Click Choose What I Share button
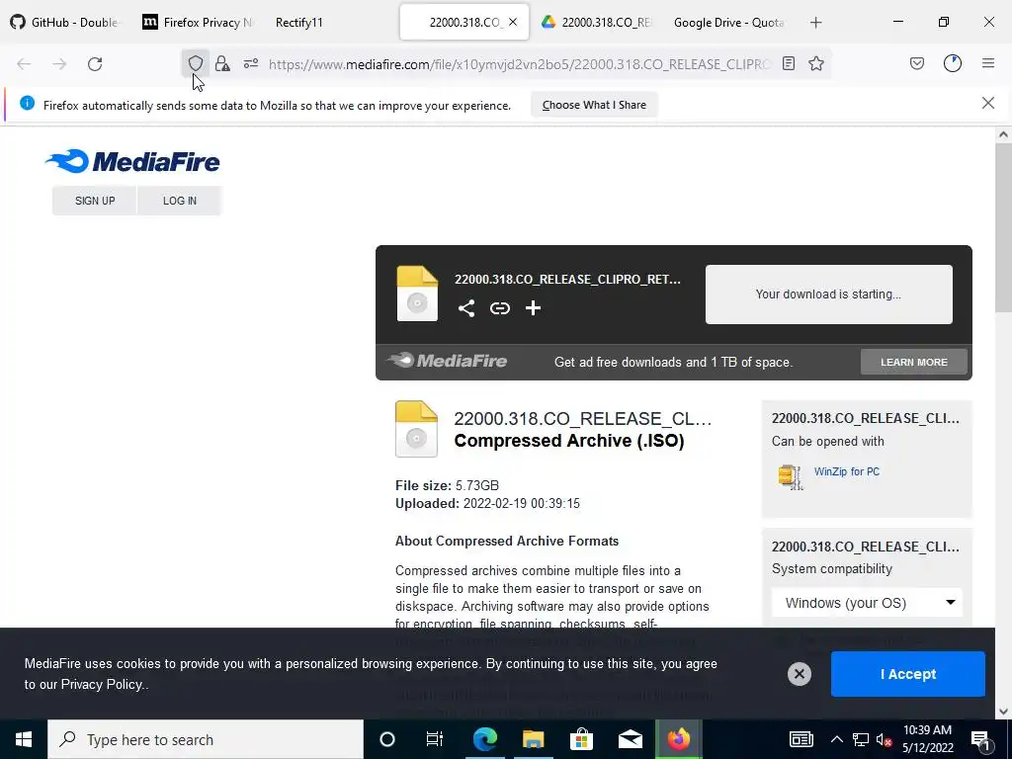 (594, 105)
